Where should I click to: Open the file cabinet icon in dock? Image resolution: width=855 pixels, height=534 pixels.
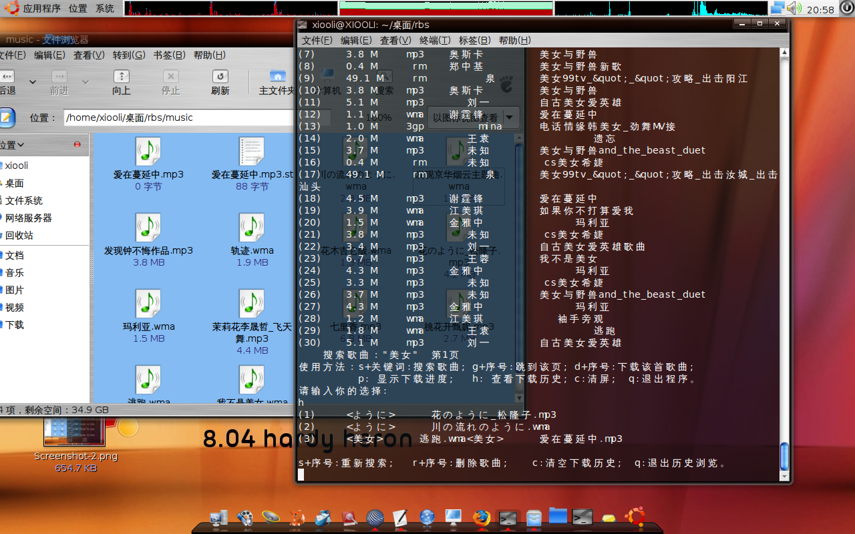click(x=533, y=517)
